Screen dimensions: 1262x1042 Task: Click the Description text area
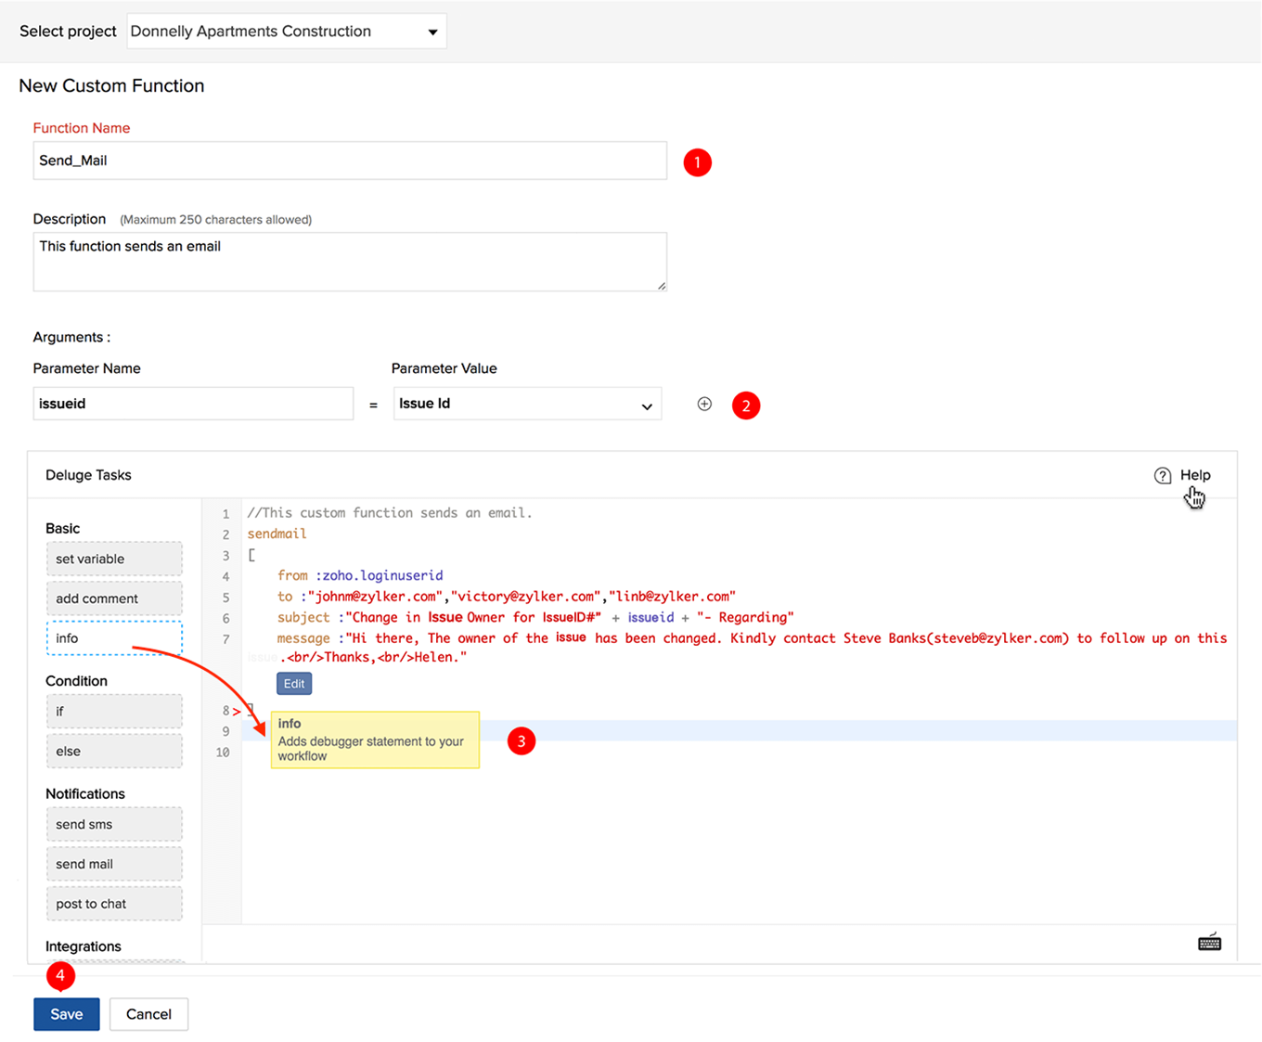pyautogui.click(x=350, y=262)
